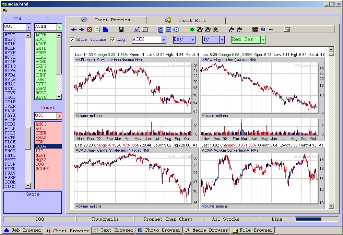
Task: Click the Java icon with letter F
Action: (231, 30)
